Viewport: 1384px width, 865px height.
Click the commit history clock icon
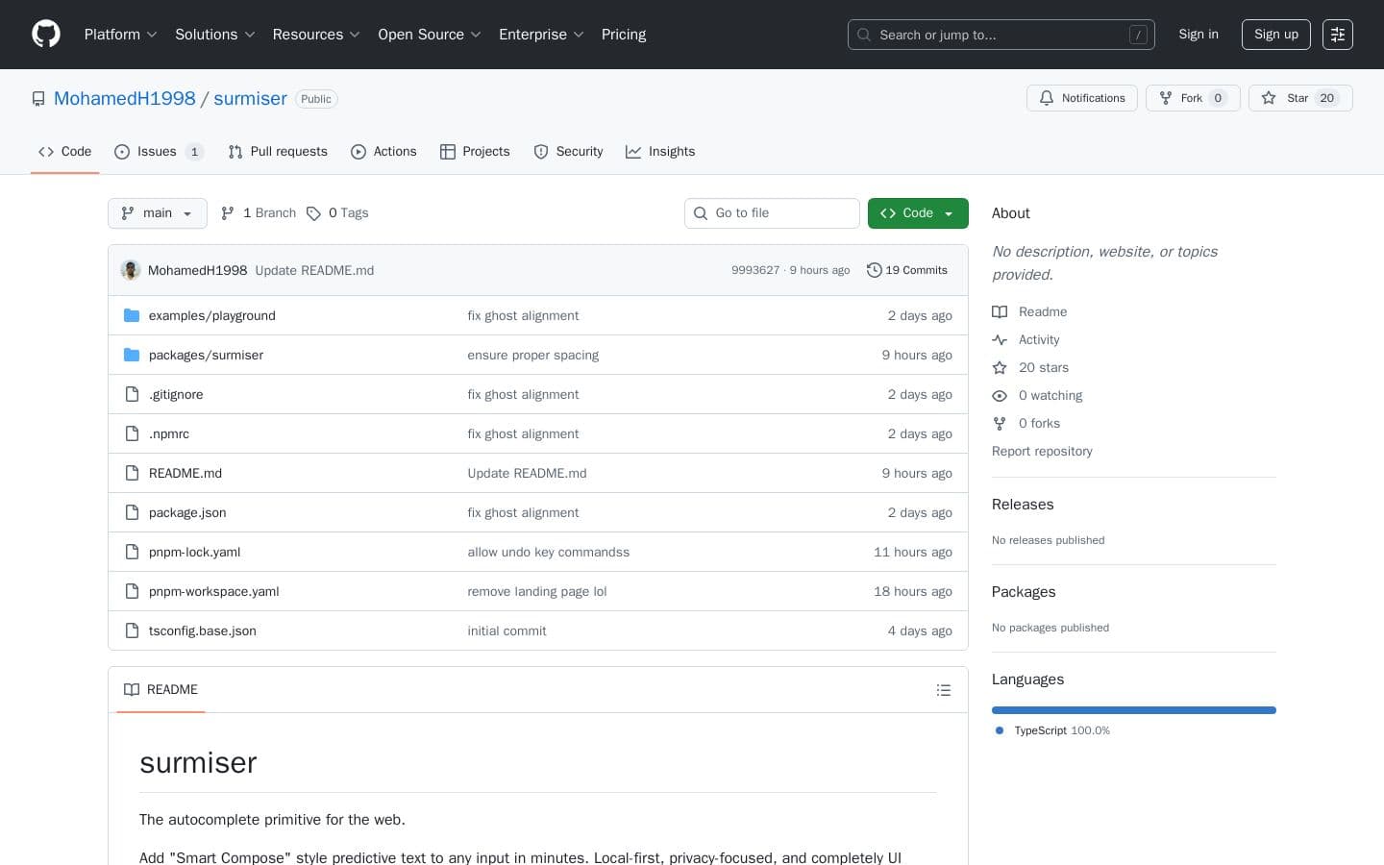(x=875, y=270)
